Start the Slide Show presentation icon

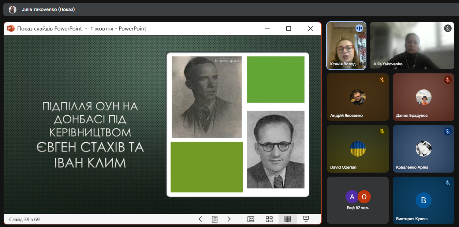click(x=306, y=219)
